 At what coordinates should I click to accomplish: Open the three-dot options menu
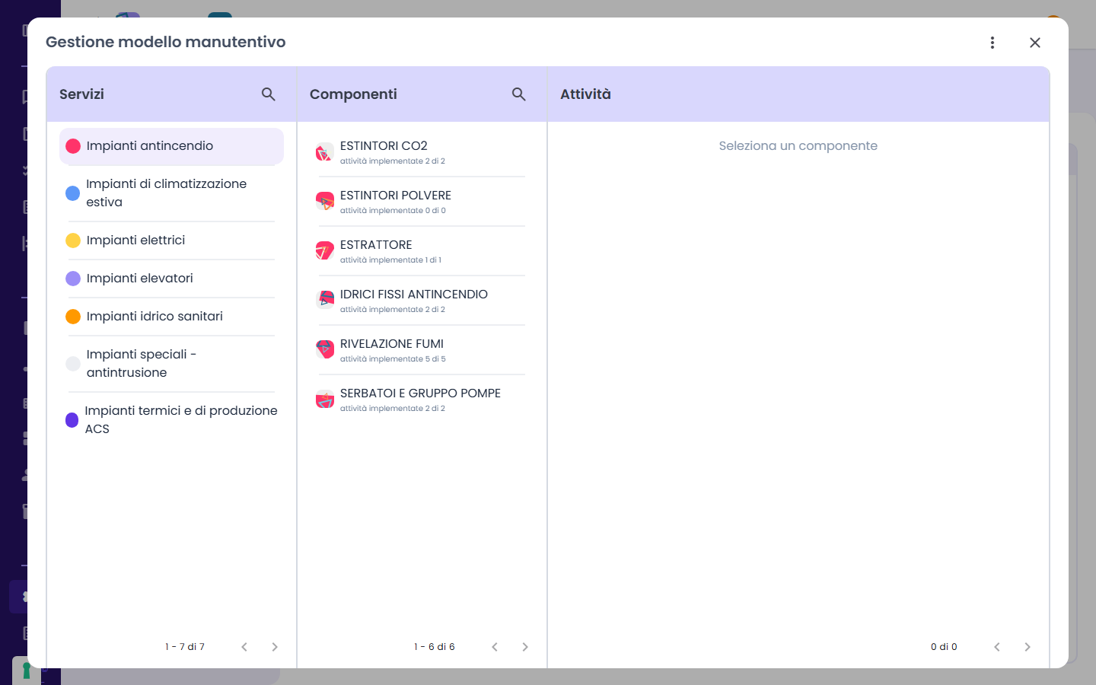pyautogui.click(x=992, y=43)
